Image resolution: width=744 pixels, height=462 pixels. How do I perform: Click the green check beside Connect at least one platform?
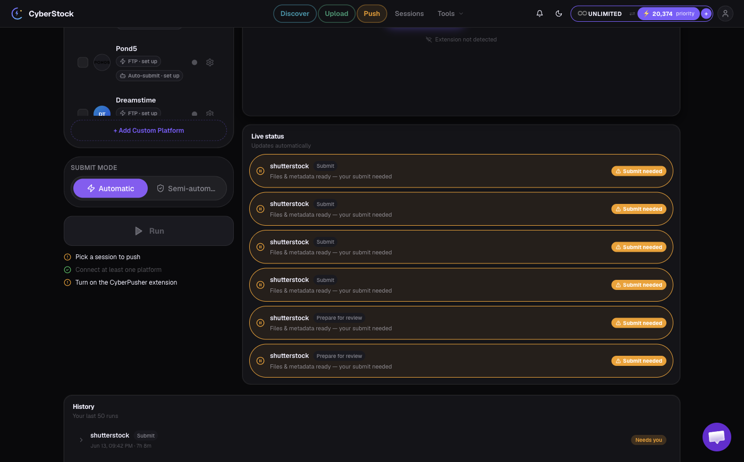(67, 270)
